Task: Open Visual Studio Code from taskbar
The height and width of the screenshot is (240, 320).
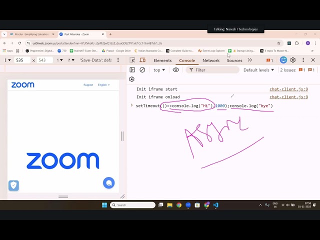Action: click(215, 205)
